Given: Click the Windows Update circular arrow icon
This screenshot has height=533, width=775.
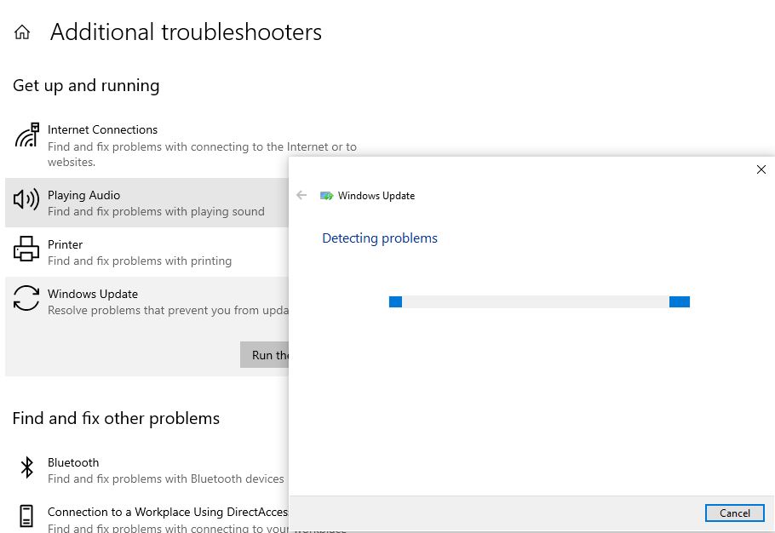Looking at the screenshot, I should tap(26, 300).
